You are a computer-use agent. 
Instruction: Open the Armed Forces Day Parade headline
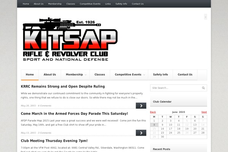74,114
